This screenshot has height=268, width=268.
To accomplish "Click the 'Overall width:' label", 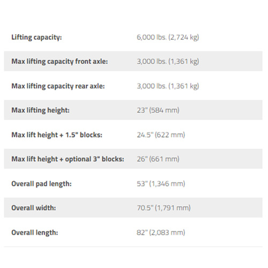I will click(x=34, y=208).
